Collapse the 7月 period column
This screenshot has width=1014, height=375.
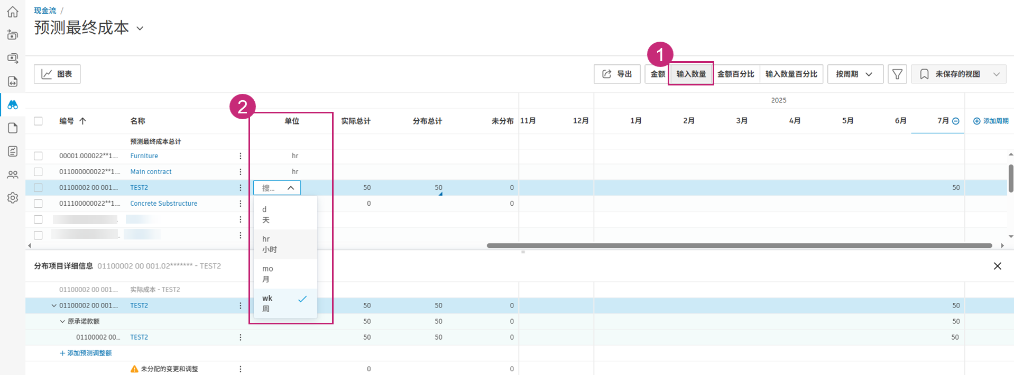[956, 121]
